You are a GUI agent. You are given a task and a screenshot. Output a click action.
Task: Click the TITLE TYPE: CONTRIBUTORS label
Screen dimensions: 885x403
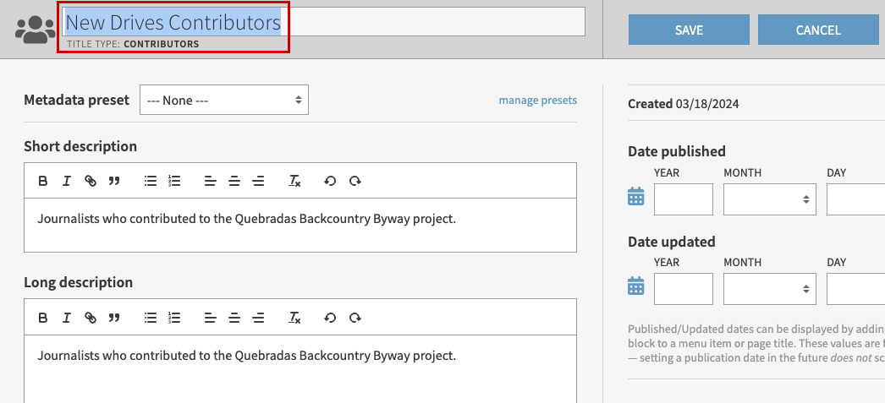click(133, 44)
